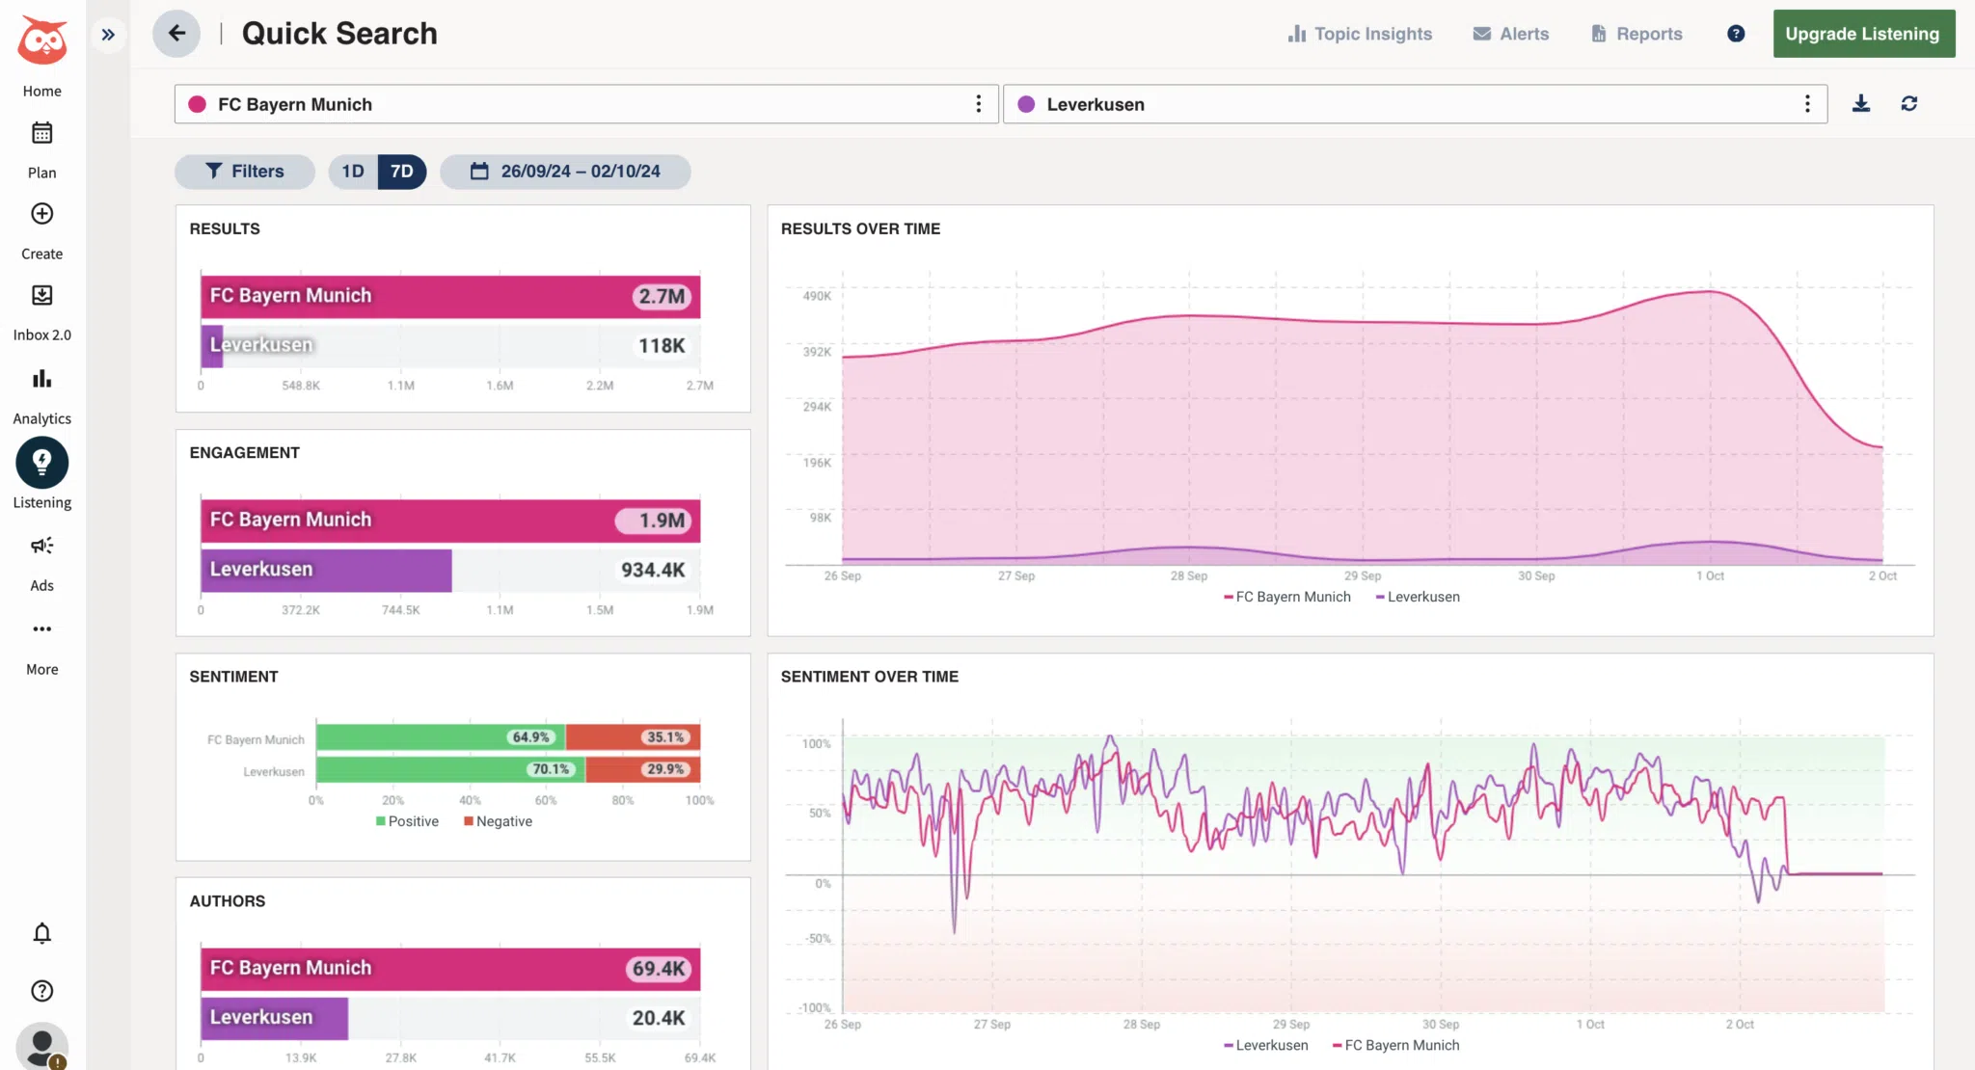The image size is (1975, 1070).
Task: Open notifications via the bell icon
Action: click(41, 933)
